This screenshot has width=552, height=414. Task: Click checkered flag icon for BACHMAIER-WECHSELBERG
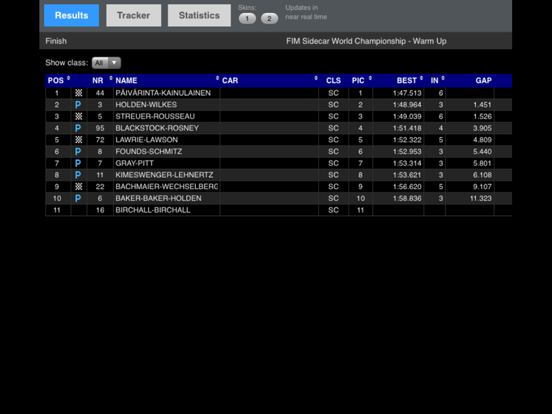point(79,186)
